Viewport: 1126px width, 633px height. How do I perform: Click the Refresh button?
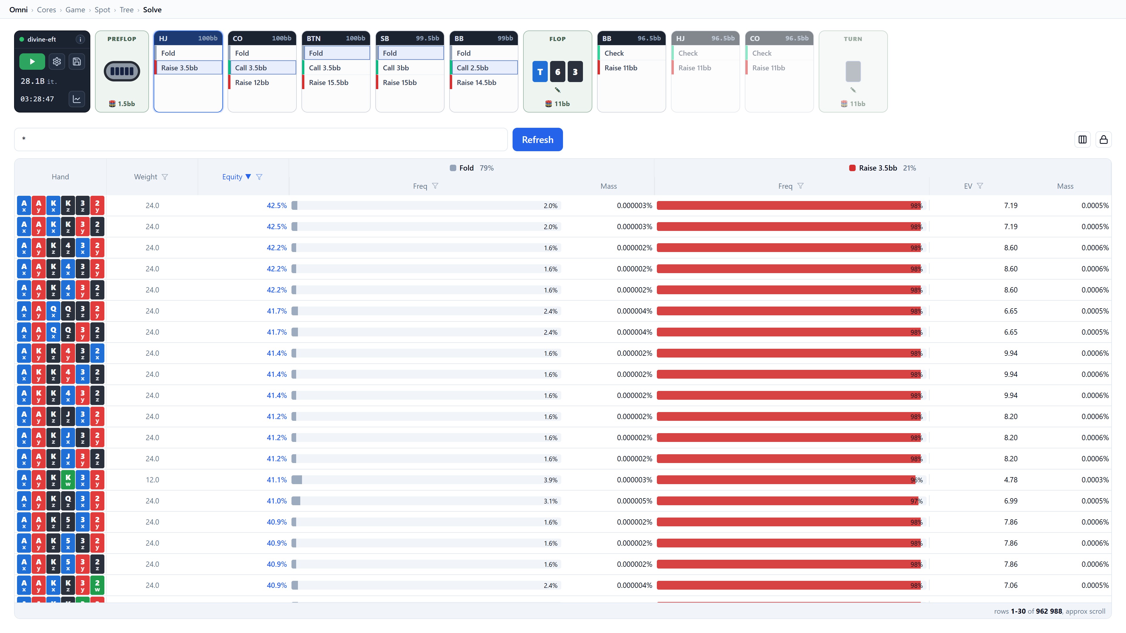[537, 139]
